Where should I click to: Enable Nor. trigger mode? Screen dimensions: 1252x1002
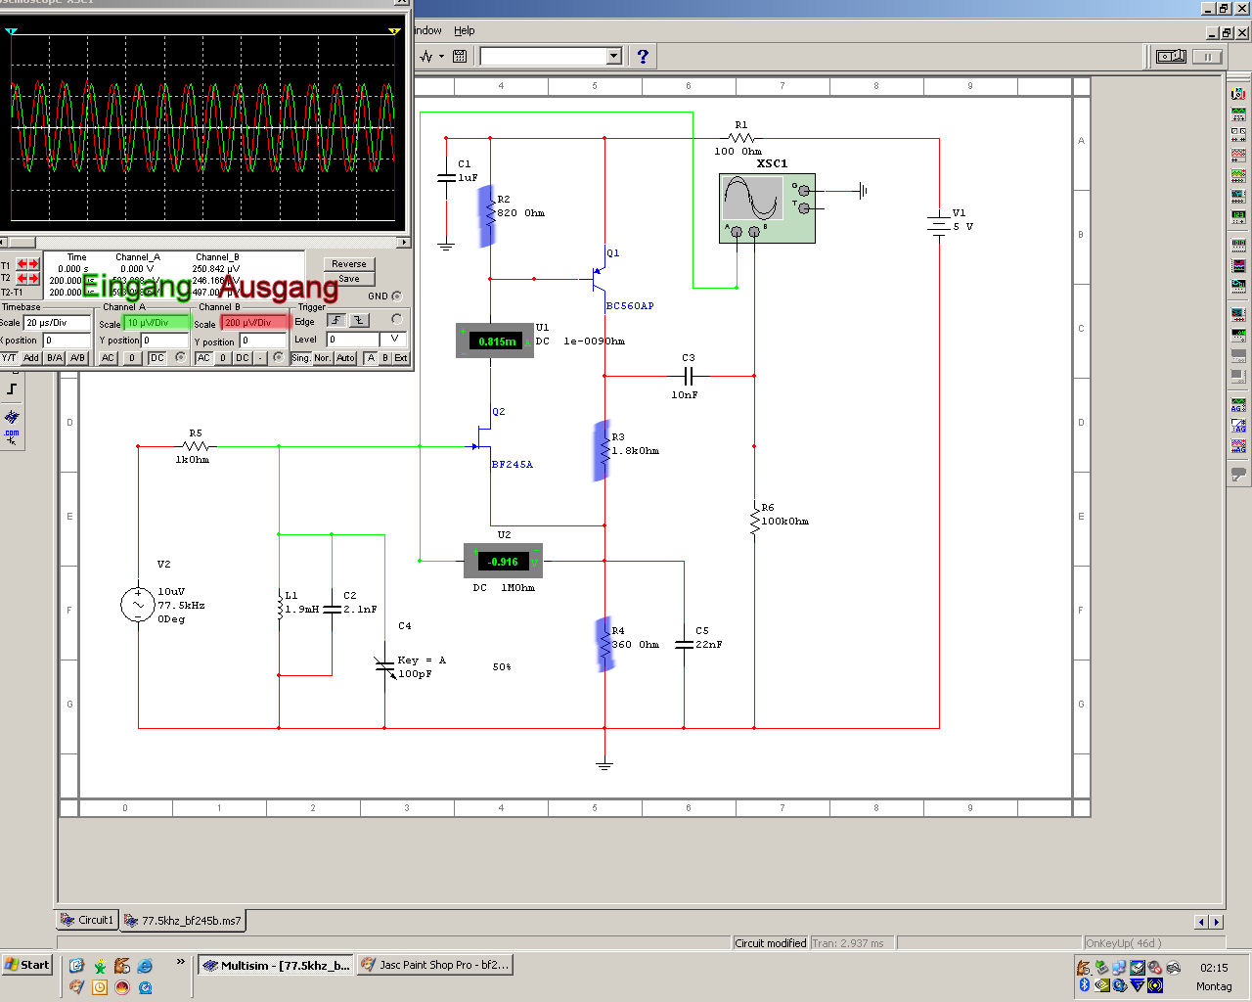(x=323, y=358)
